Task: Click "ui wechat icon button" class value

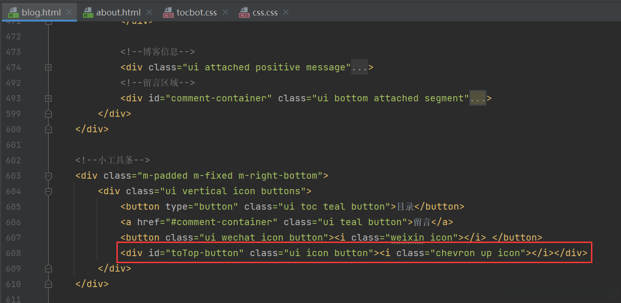Action: 264,238
